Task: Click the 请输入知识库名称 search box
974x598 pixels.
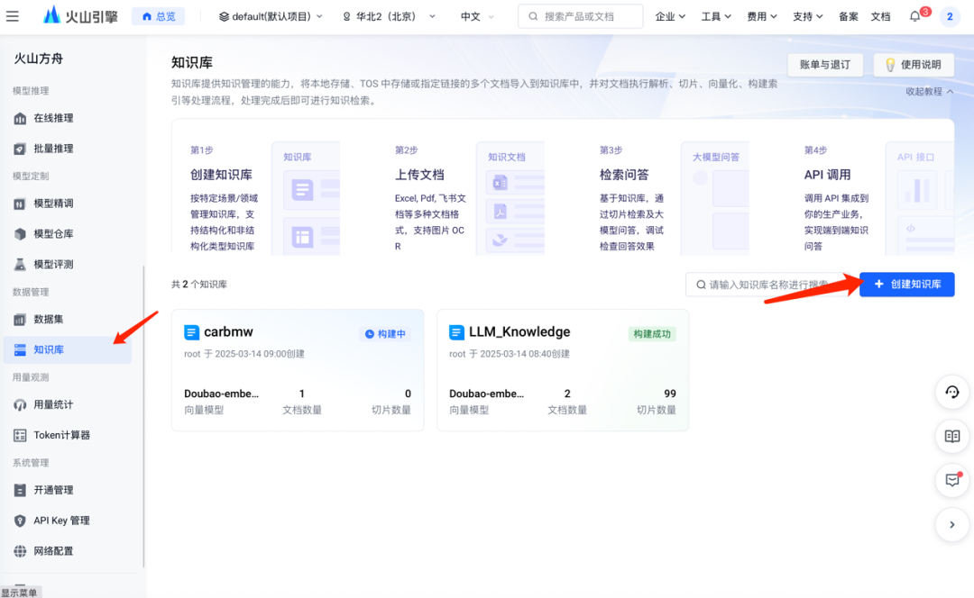Action: click(x=770, y=284)
